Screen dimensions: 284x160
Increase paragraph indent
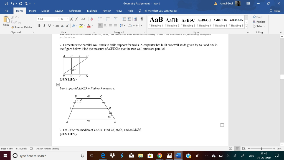(x=129, y=19)
